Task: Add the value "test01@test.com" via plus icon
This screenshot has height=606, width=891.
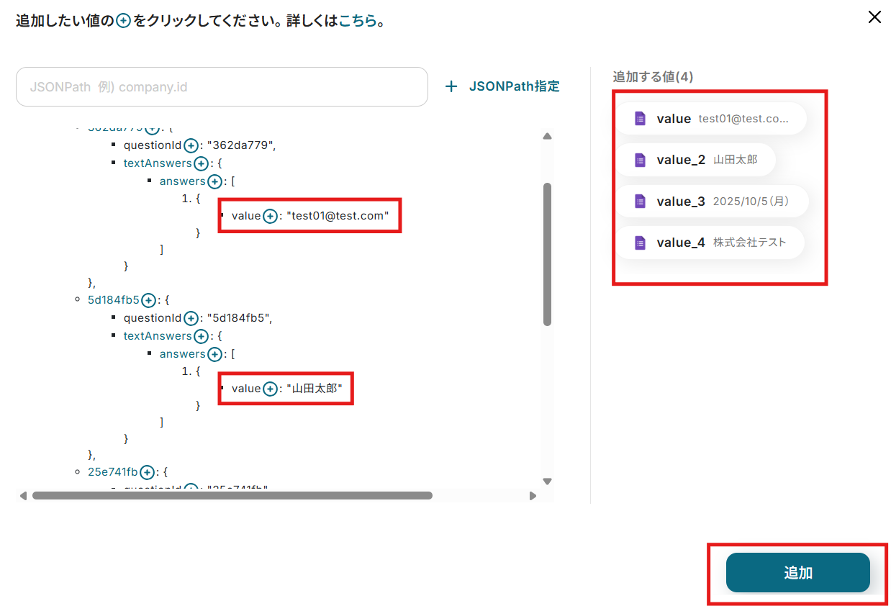Action: [x=270, y=216]
